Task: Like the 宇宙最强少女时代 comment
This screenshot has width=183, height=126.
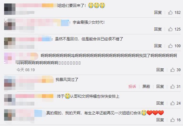Action: click(170, 29)
